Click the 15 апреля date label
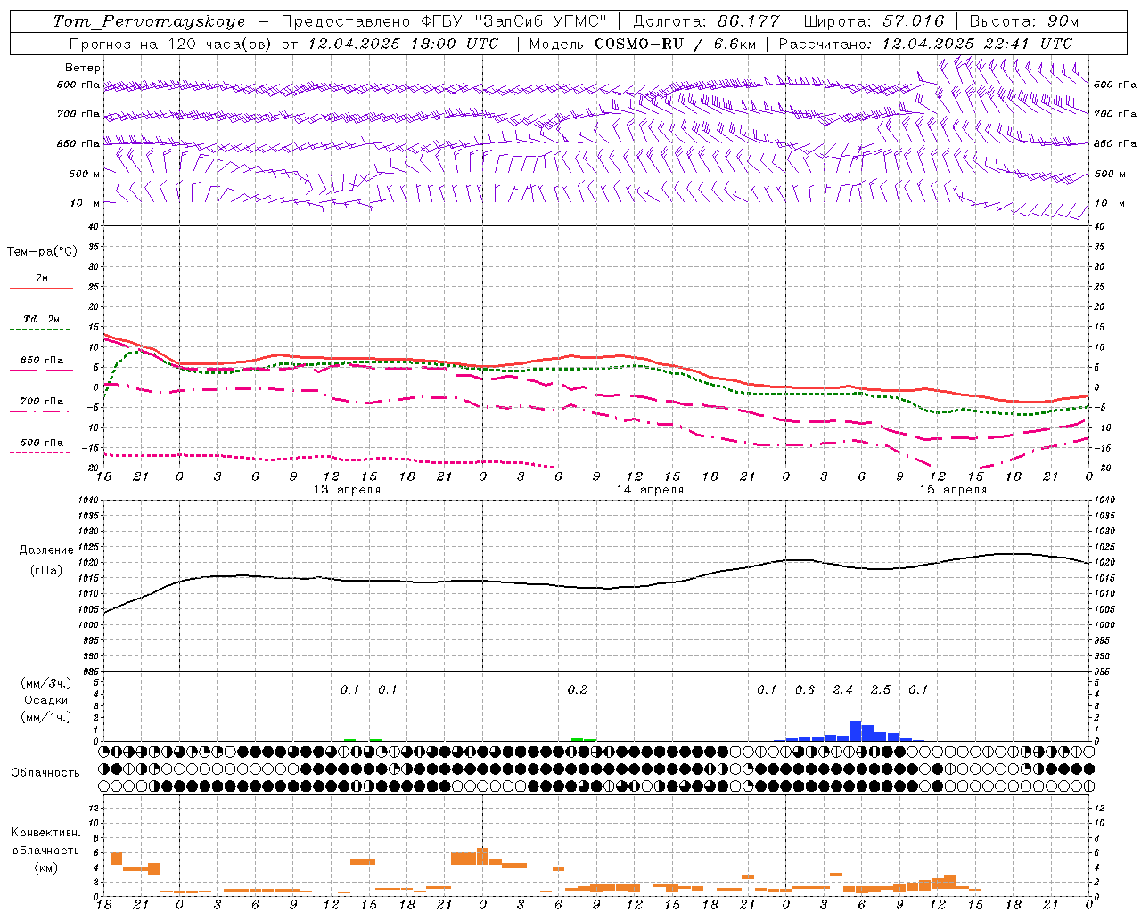The height and width of the screenshot is (912, 1141). (953, 490)
